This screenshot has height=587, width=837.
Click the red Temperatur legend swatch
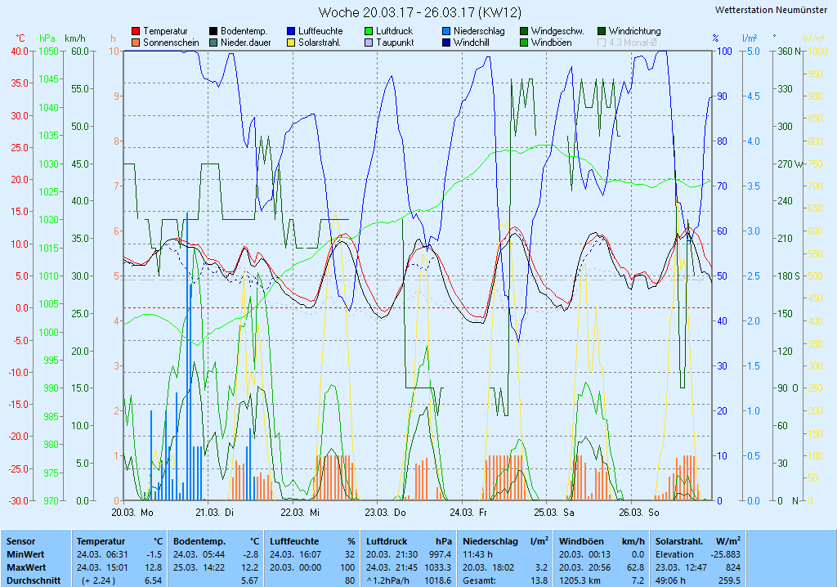(136, 32)
